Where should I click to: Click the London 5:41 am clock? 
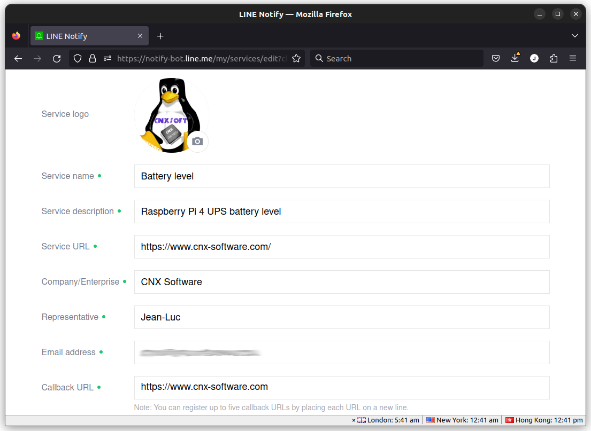(x=393, y=420)
